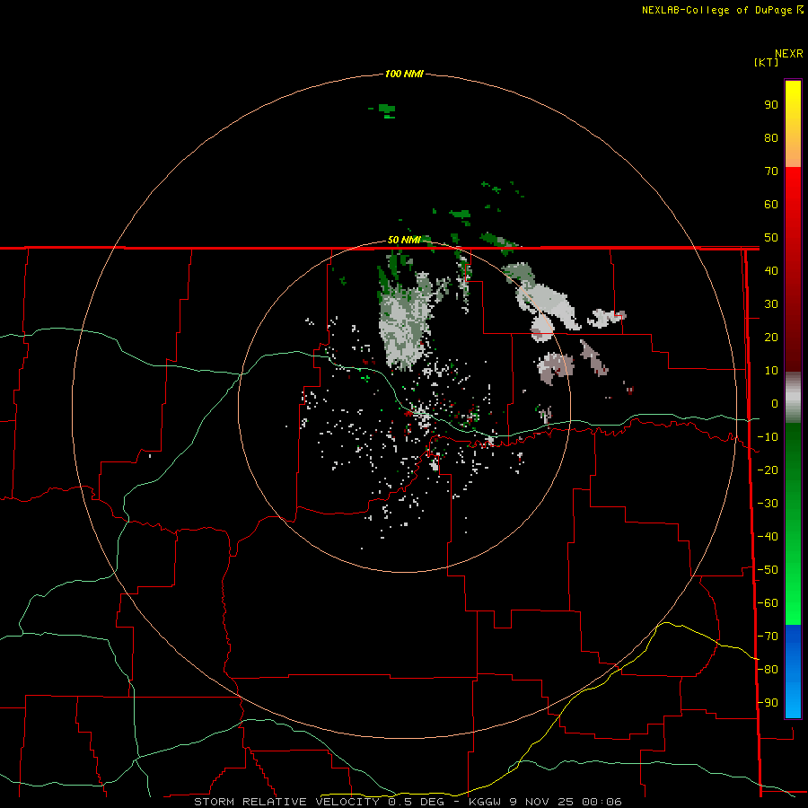This screenshot has width=808, height=808.
Task: Click the positive 70 scale label
Action: click(771, 171)
